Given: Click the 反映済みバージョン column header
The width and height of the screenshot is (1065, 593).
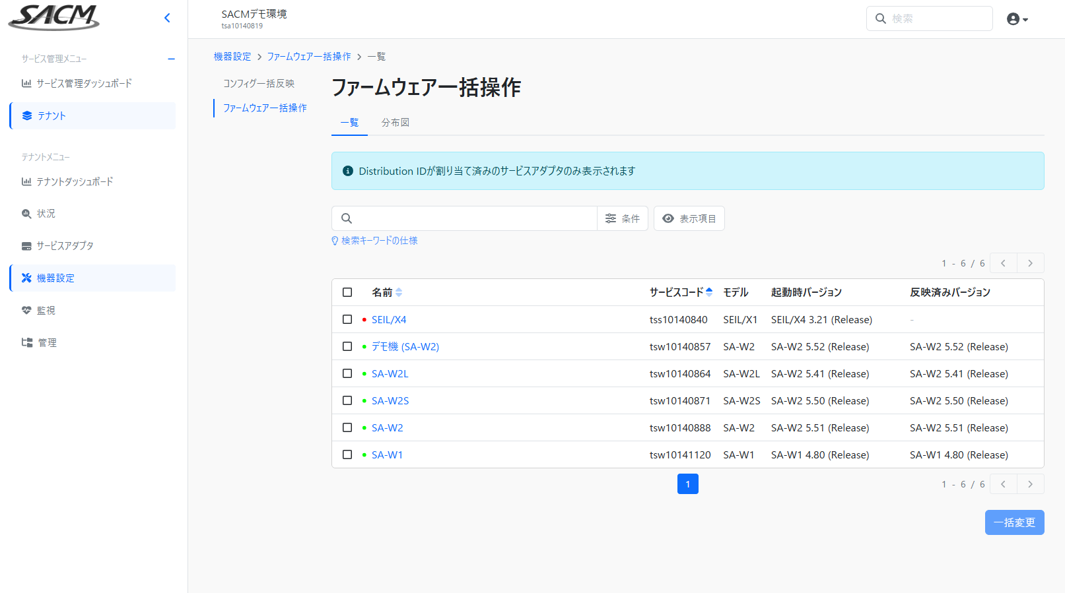Looking at the screenshot, I should coord(950,292).
